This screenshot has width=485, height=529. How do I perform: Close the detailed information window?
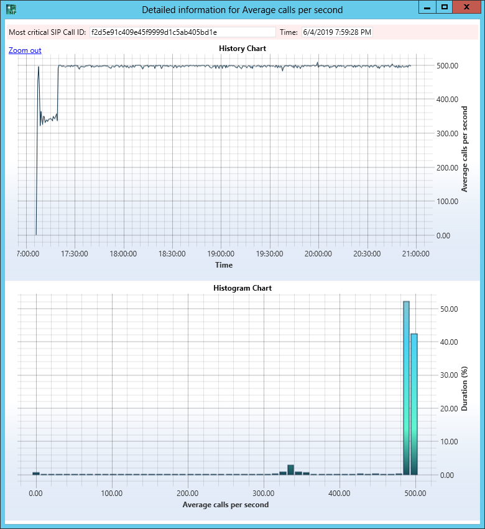pyautogui.click(x=466, y=7)
